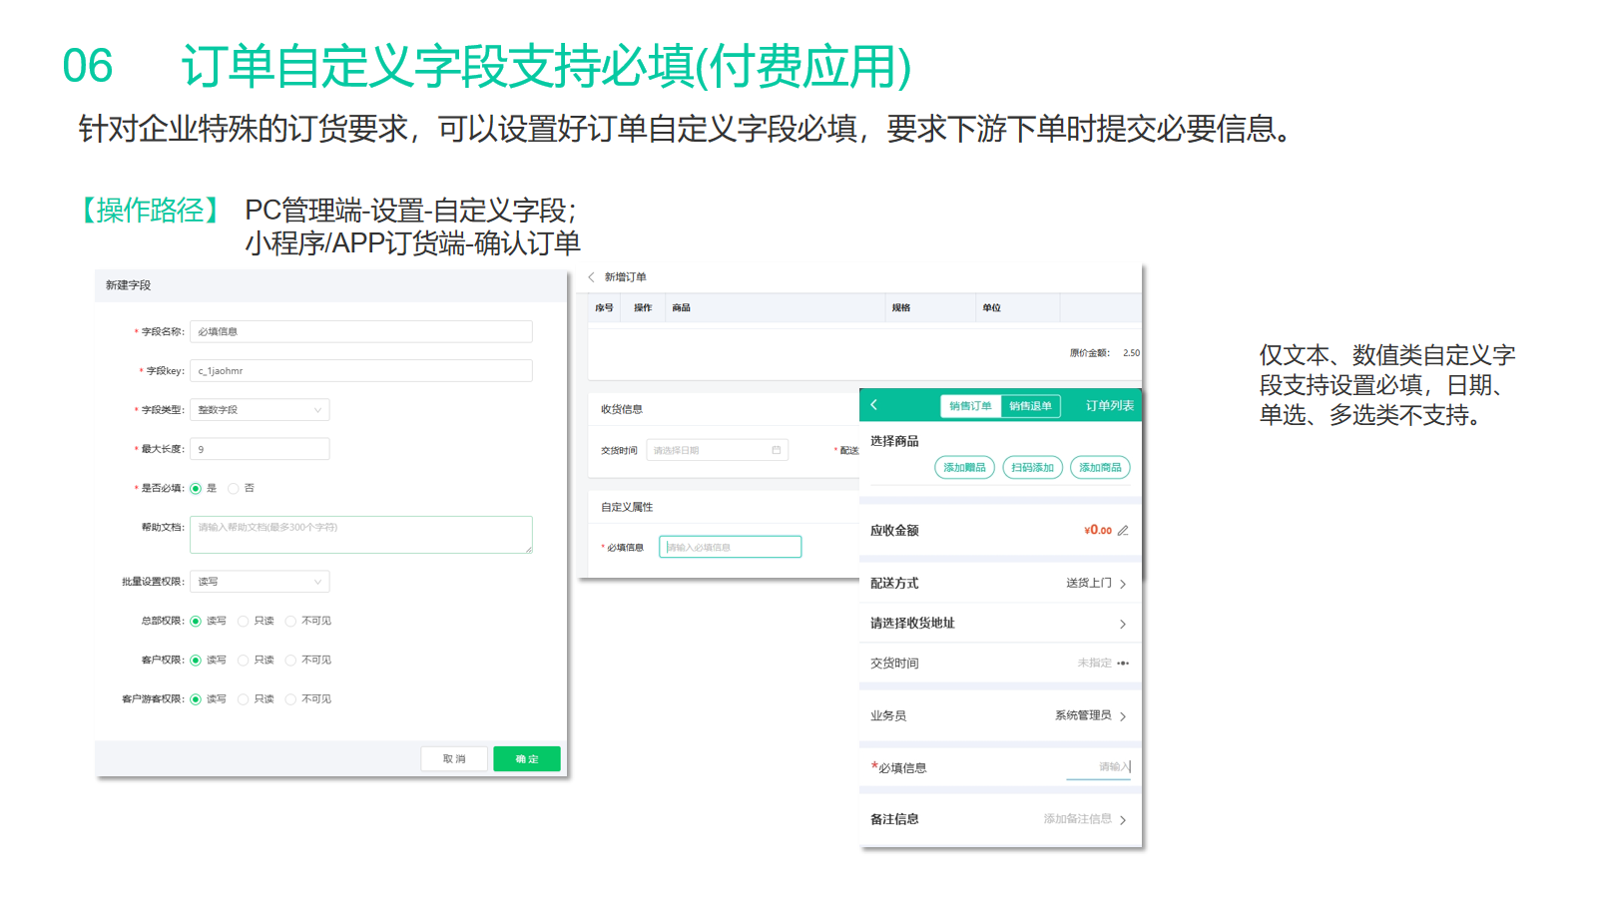Switch to the 销售订单 tab
Screen dimensions: 1597x898
[970, 406]
